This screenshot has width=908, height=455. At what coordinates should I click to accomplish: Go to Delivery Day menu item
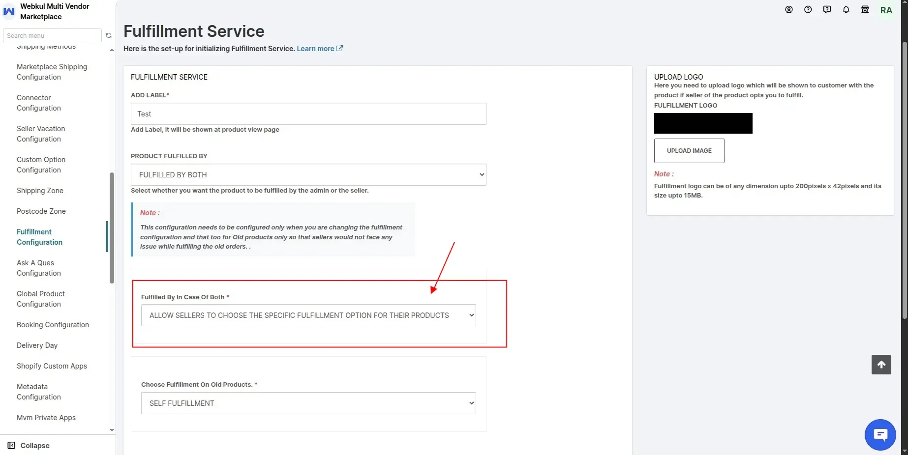tap(37, 345)
